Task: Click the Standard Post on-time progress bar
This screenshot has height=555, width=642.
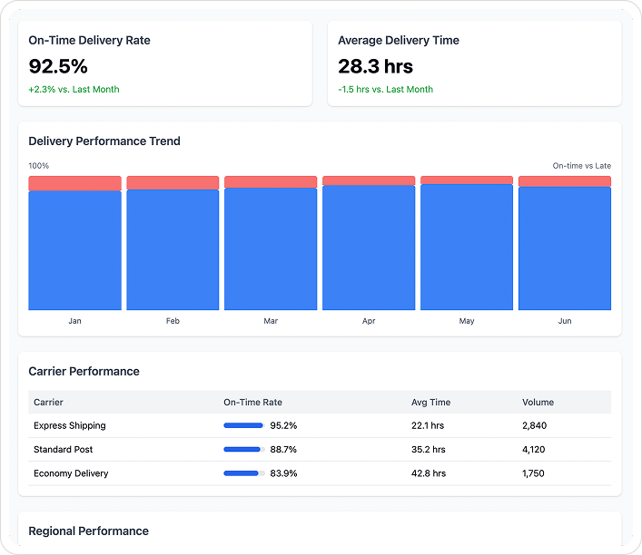Action: pyautogui.click(x=244, y=450)
